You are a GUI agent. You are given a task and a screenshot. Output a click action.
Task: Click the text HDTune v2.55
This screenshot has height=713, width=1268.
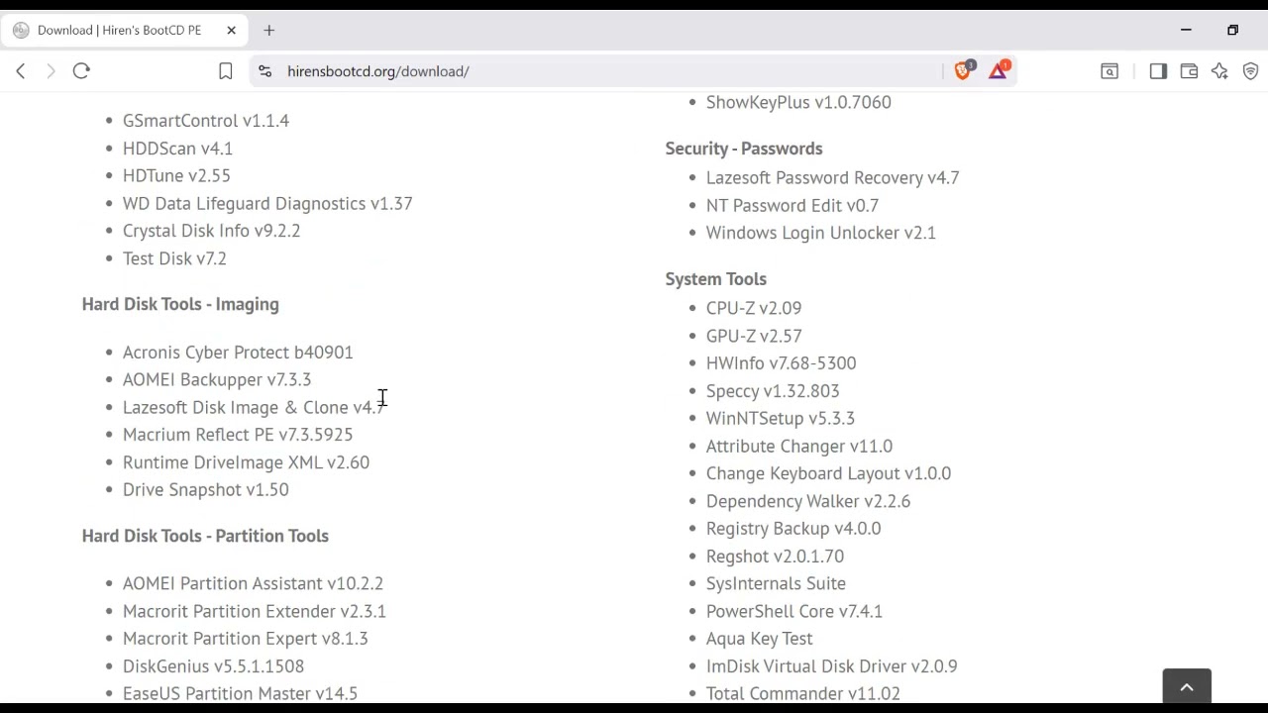point(176,175)
